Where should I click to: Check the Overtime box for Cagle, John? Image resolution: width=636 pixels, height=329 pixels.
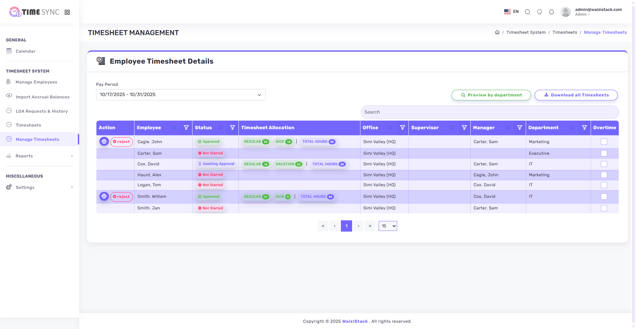(604, 141)
